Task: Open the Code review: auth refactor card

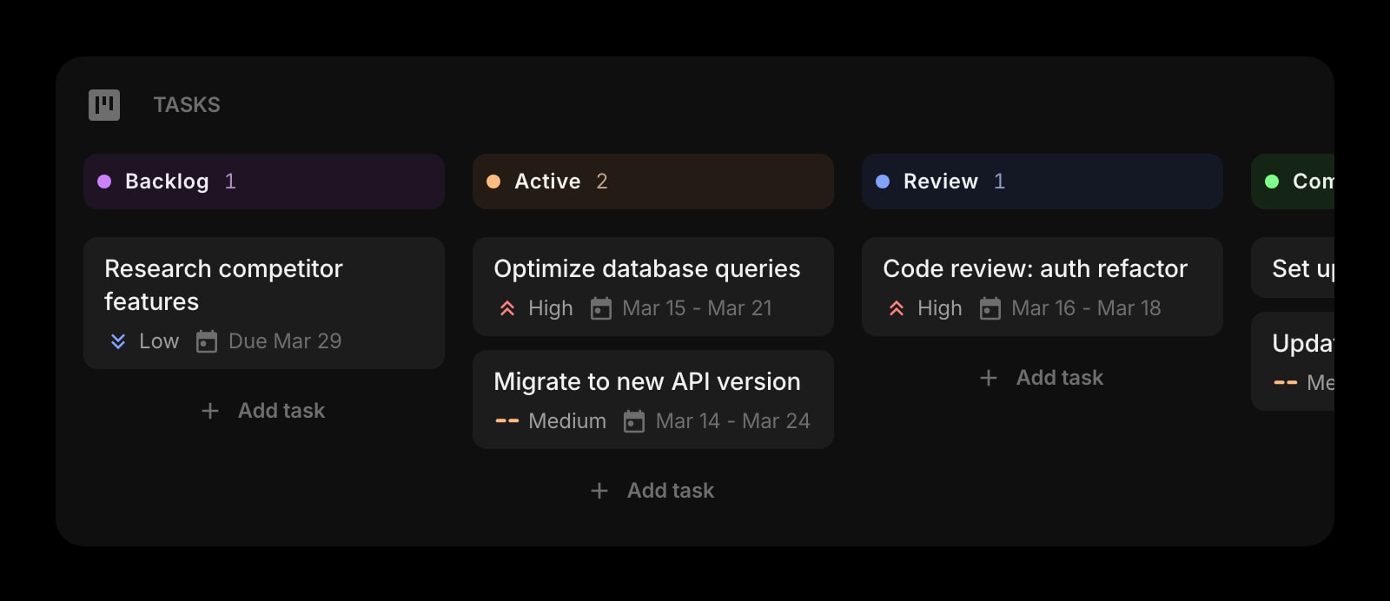Action: (x=1042, y=287)
